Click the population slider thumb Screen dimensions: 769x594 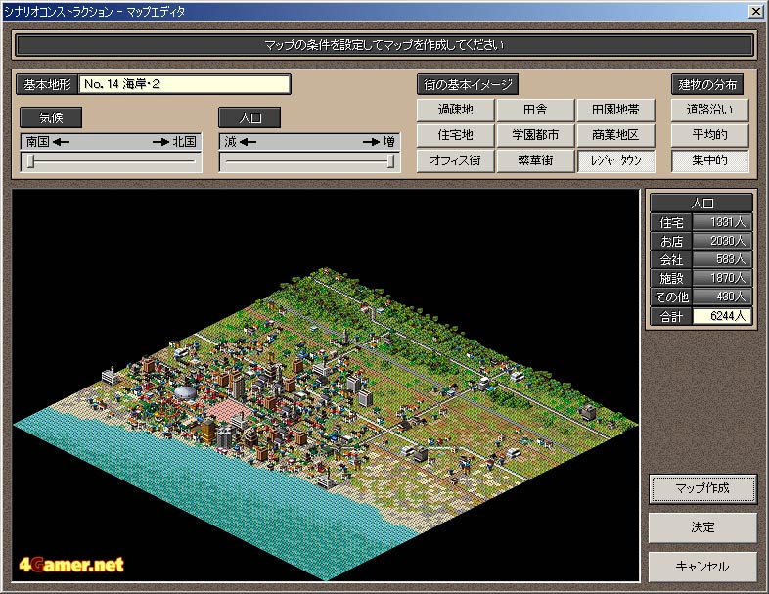pyautogui.click(x=390, y=161)
